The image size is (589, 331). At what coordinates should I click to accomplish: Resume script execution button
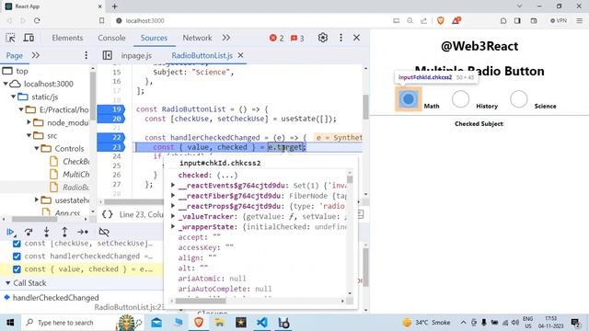pos(10,232)
